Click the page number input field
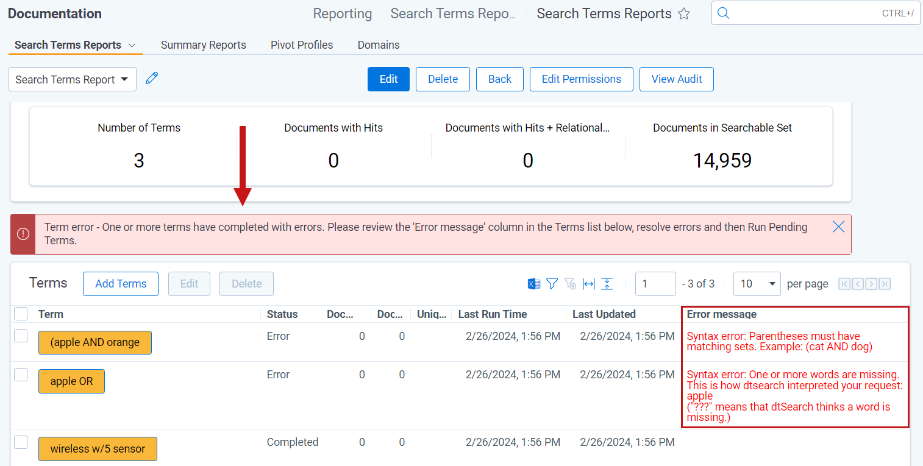This screenshot has width=923, height=466. click(655, 284)
